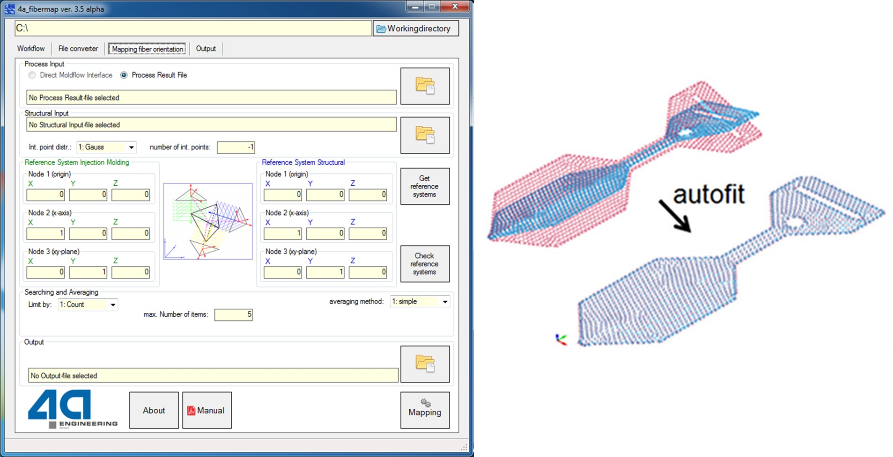The height and width of the screenshot is (457, 893).
Task: Open the Limit by Count dropdown
Action: [x=112, y=305]
